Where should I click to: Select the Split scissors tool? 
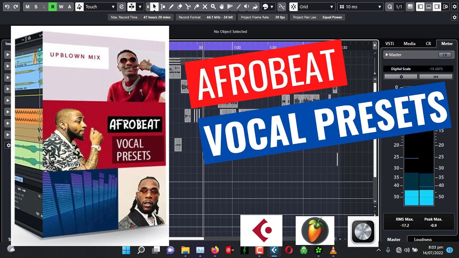click(x=188, y=7)
